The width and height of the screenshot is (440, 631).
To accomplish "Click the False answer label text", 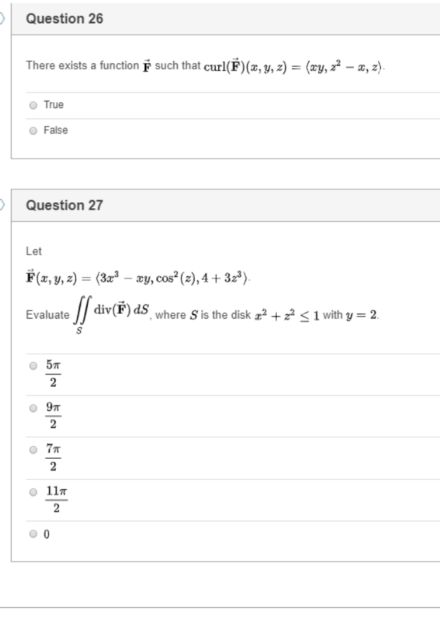I will 56,130.
